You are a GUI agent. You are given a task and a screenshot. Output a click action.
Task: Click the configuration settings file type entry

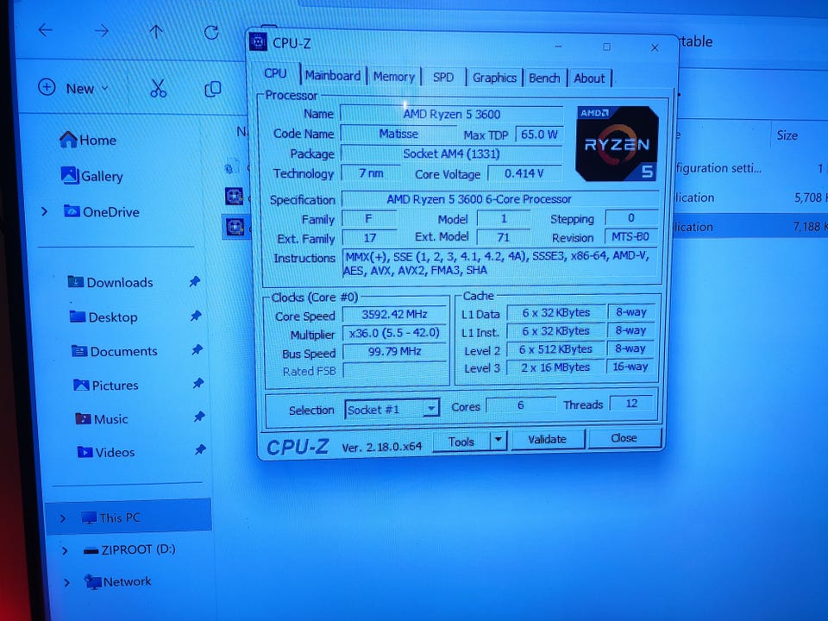(x=718, y=168)
